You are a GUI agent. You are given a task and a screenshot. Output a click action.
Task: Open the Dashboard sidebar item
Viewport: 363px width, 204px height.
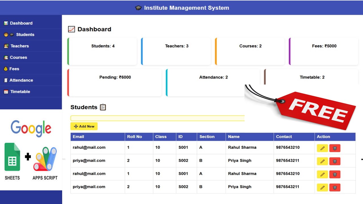[x=31, y=23]
